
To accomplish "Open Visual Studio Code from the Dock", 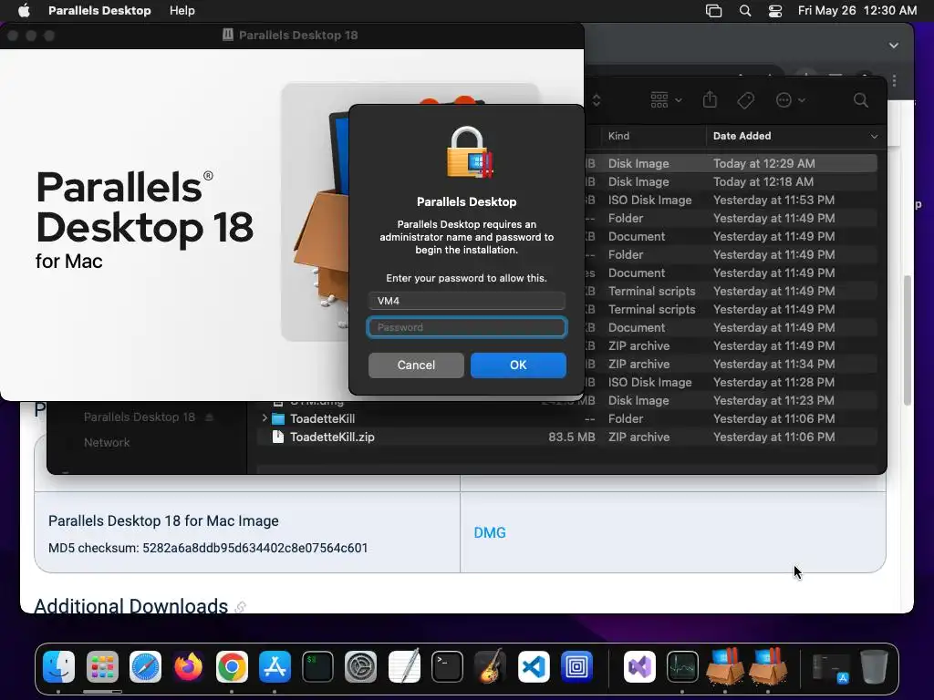I will click(534, 666).
